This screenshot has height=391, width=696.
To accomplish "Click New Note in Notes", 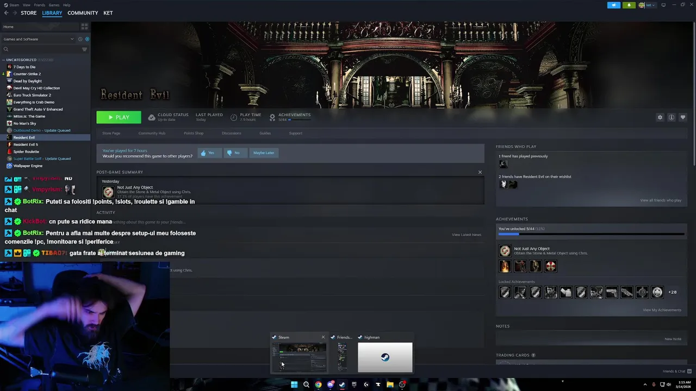I will click(x=673, y=339).
